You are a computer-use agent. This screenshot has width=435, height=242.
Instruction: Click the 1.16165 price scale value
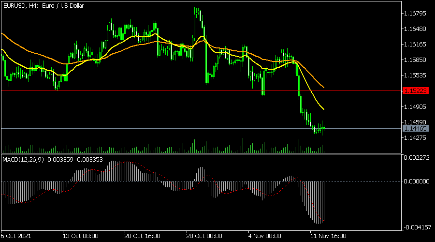pyautogui.click(x=415, y=45)
